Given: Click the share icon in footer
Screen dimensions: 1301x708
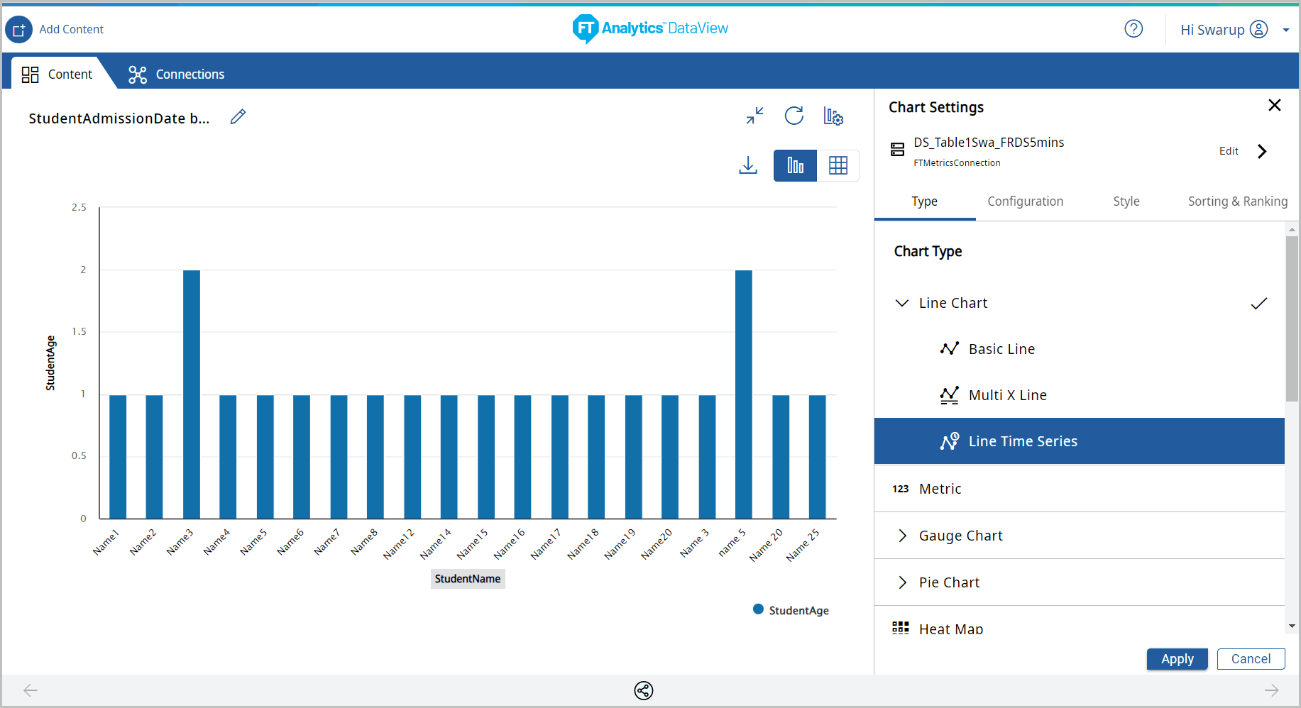Looking at the screenshot, I should pyautogui.click(x=644, y=690).
